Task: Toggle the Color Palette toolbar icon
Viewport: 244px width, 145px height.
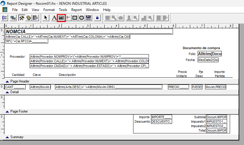Action: coord(29,18)
